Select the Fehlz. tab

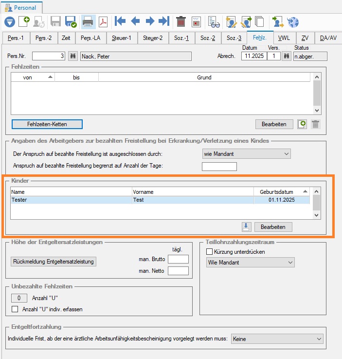click(260, 38)
